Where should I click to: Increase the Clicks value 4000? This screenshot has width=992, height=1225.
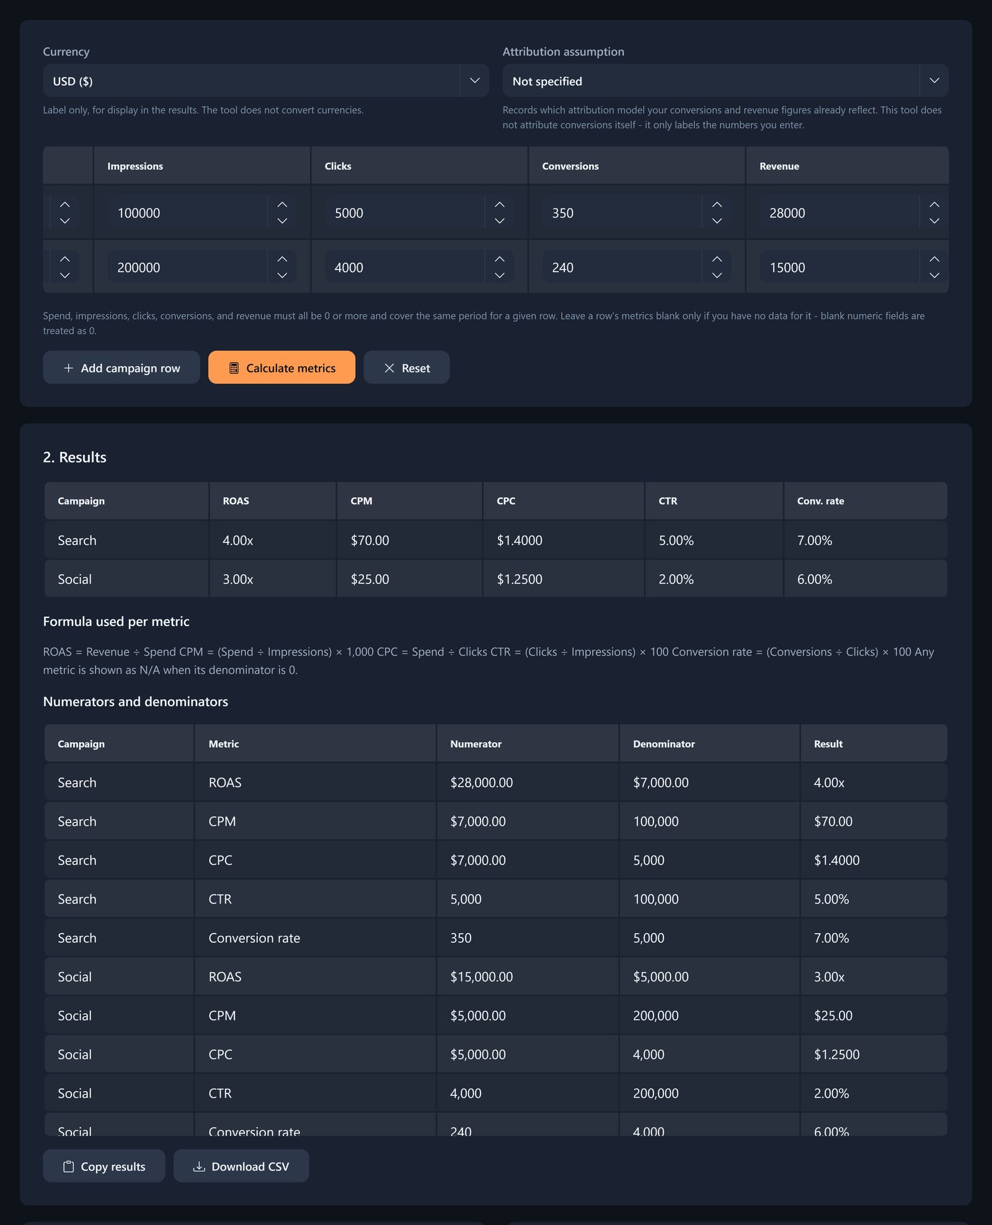click(x=500, y=259)
